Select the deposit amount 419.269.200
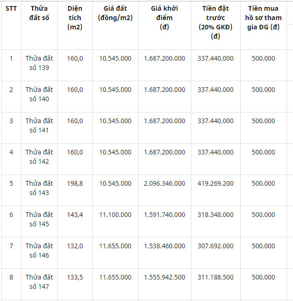 coord(216,183)
